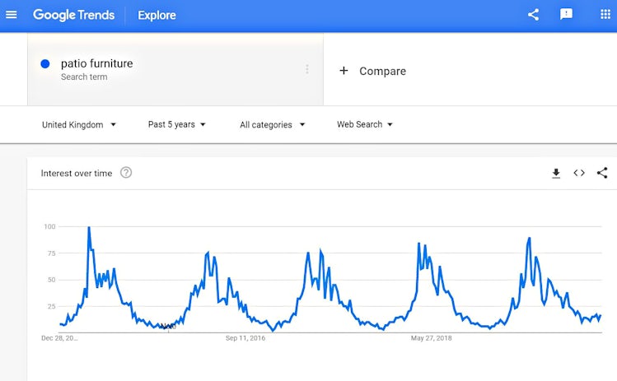Expand the All categories dropdown

click(x=272, y=125)
